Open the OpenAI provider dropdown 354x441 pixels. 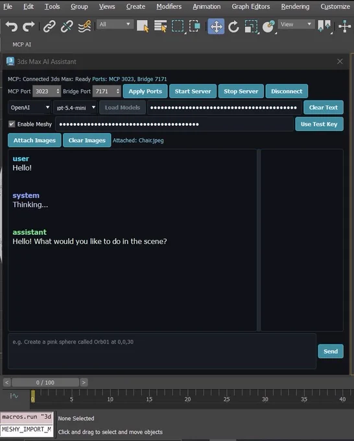[30, 108]
